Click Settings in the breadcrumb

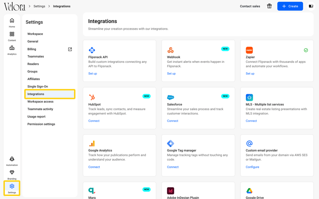pyautogui.click(x=39, y=6)
